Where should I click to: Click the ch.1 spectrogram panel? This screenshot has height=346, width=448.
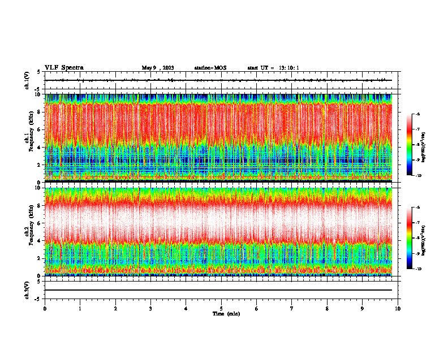[x=218, y=138]
